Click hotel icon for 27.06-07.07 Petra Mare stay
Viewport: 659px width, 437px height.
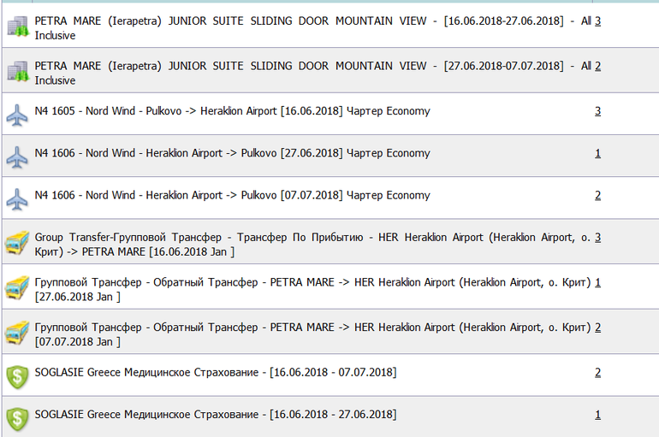[17, 72]
